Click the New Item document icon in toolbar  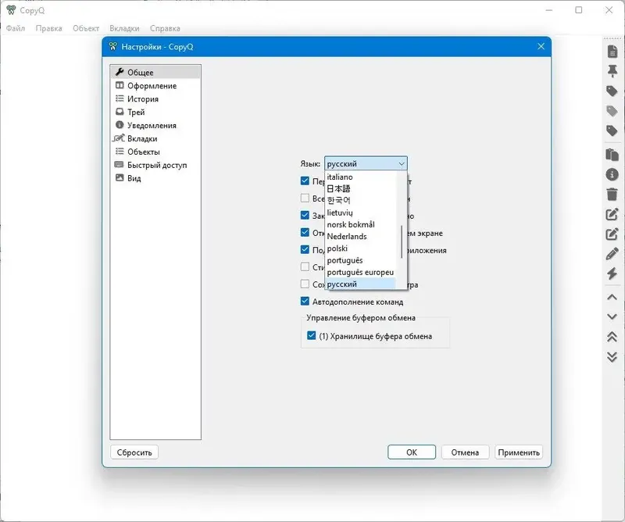tap(612, 52)
